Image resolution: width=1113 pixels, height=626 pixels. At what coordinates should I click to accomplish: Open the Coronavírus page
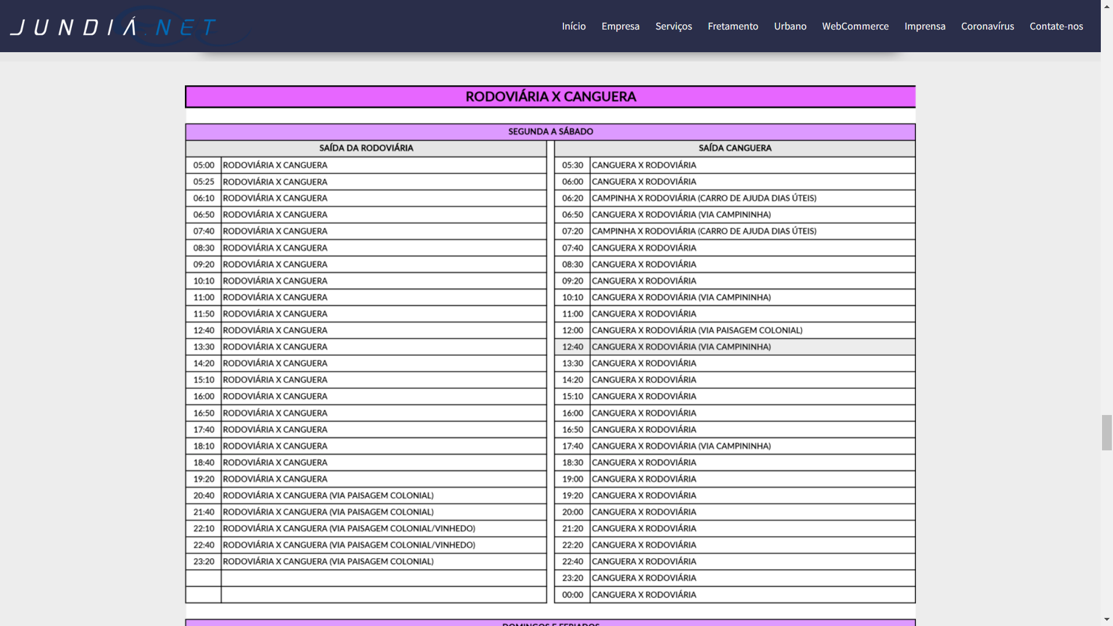(x=987, y=26)
